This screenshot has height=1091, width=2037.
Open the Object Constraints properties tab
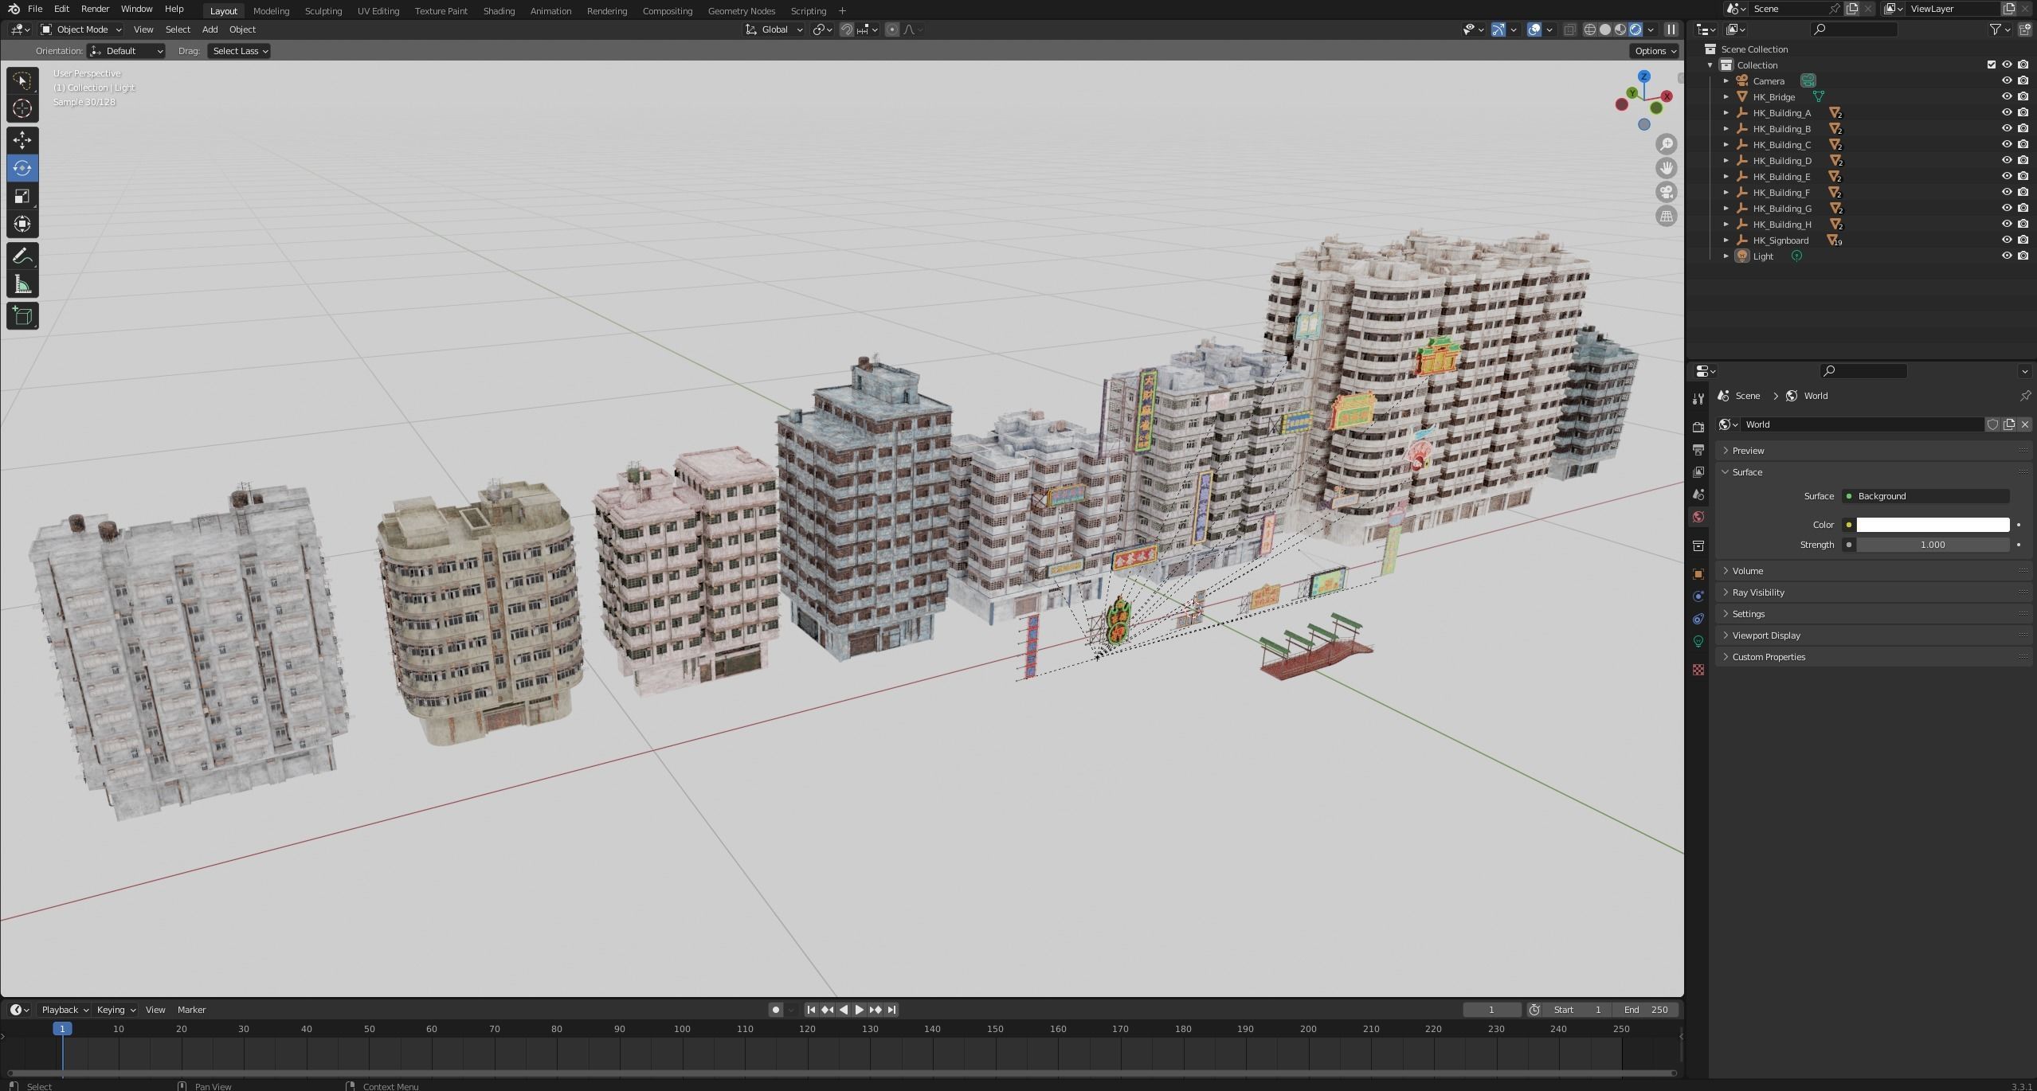click(x=1698, y=619)
